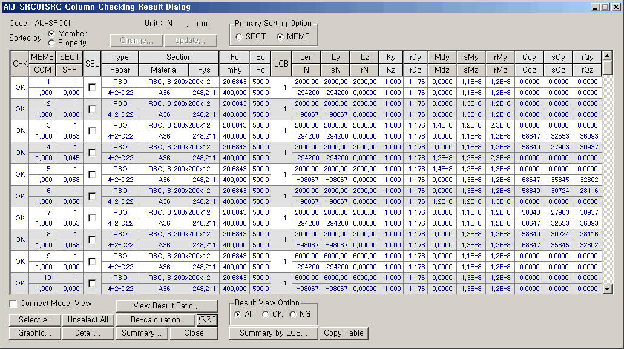Check the SEL box for member 5
This screenshot has height=349, width=624.
[x=92, y=174]
